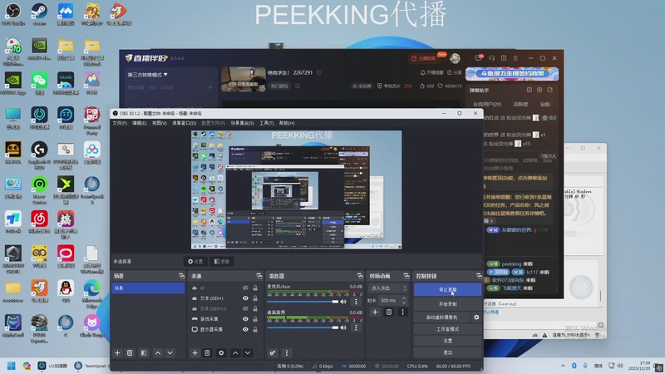Screen dimensions: 665x374
Task: Toggle lock on 文本 (GDI+) source
Action: coord(255,298)
